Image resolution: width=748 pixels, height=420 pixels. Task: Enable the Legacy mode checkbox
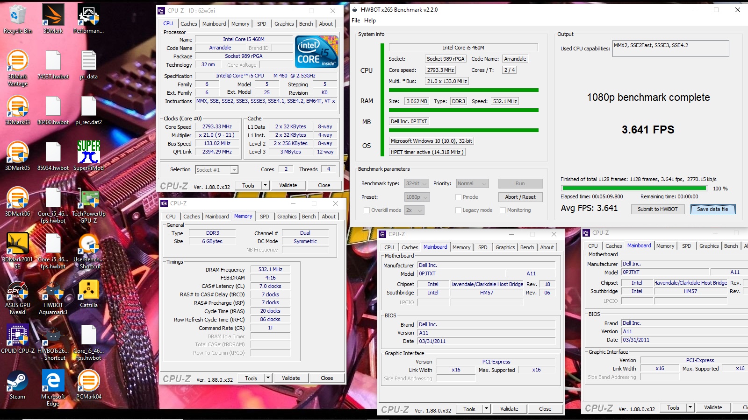tap(459, 210)
